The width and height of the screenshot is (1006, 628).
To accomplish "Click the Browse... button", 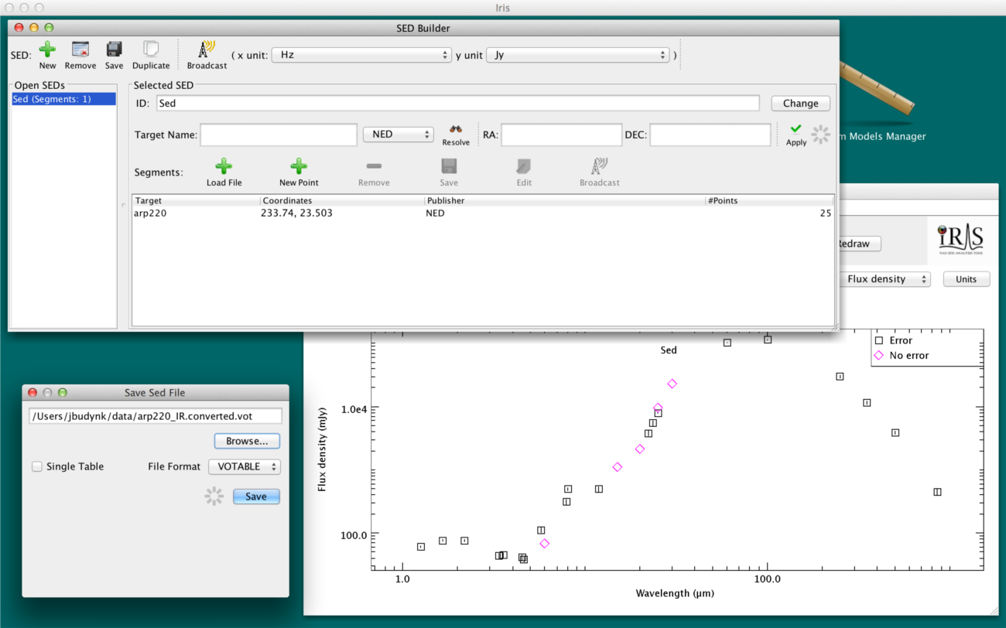I will click(x=247, y=441).
